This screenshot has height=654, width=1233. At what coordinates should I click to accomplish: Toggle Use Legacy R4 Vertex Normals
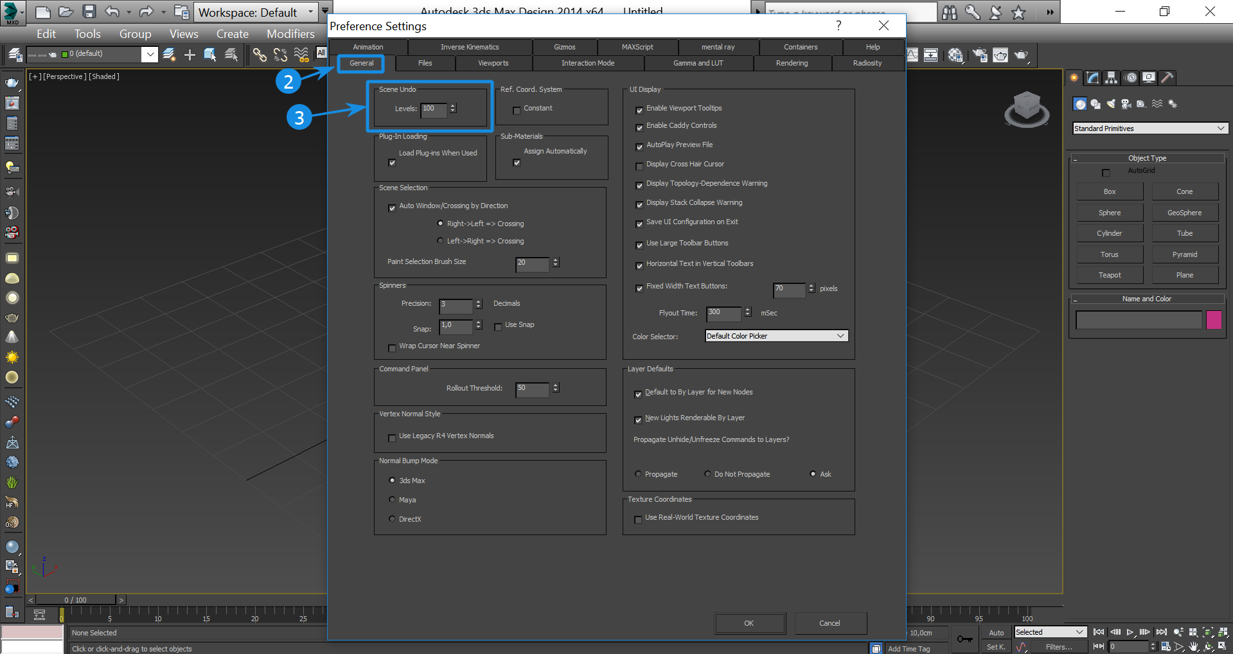392,438
